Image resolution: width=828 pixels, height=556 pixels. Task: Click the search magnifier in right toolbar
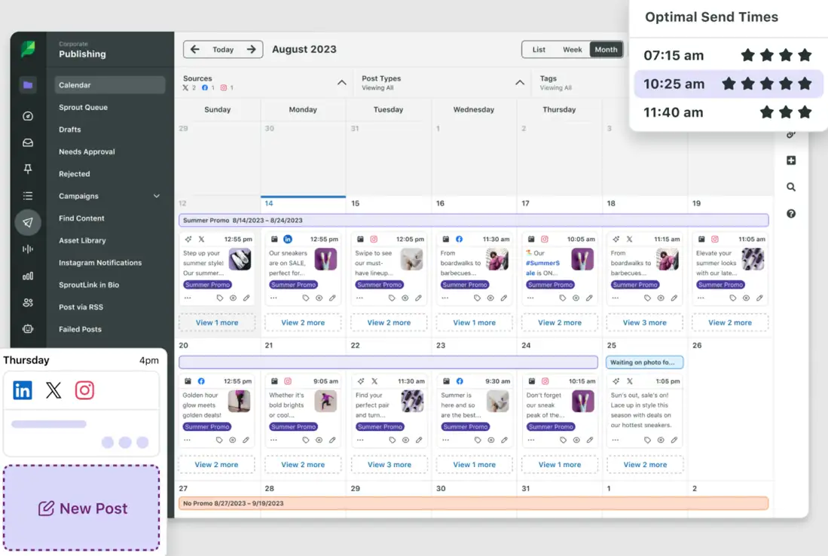click(x=791, y=187)
